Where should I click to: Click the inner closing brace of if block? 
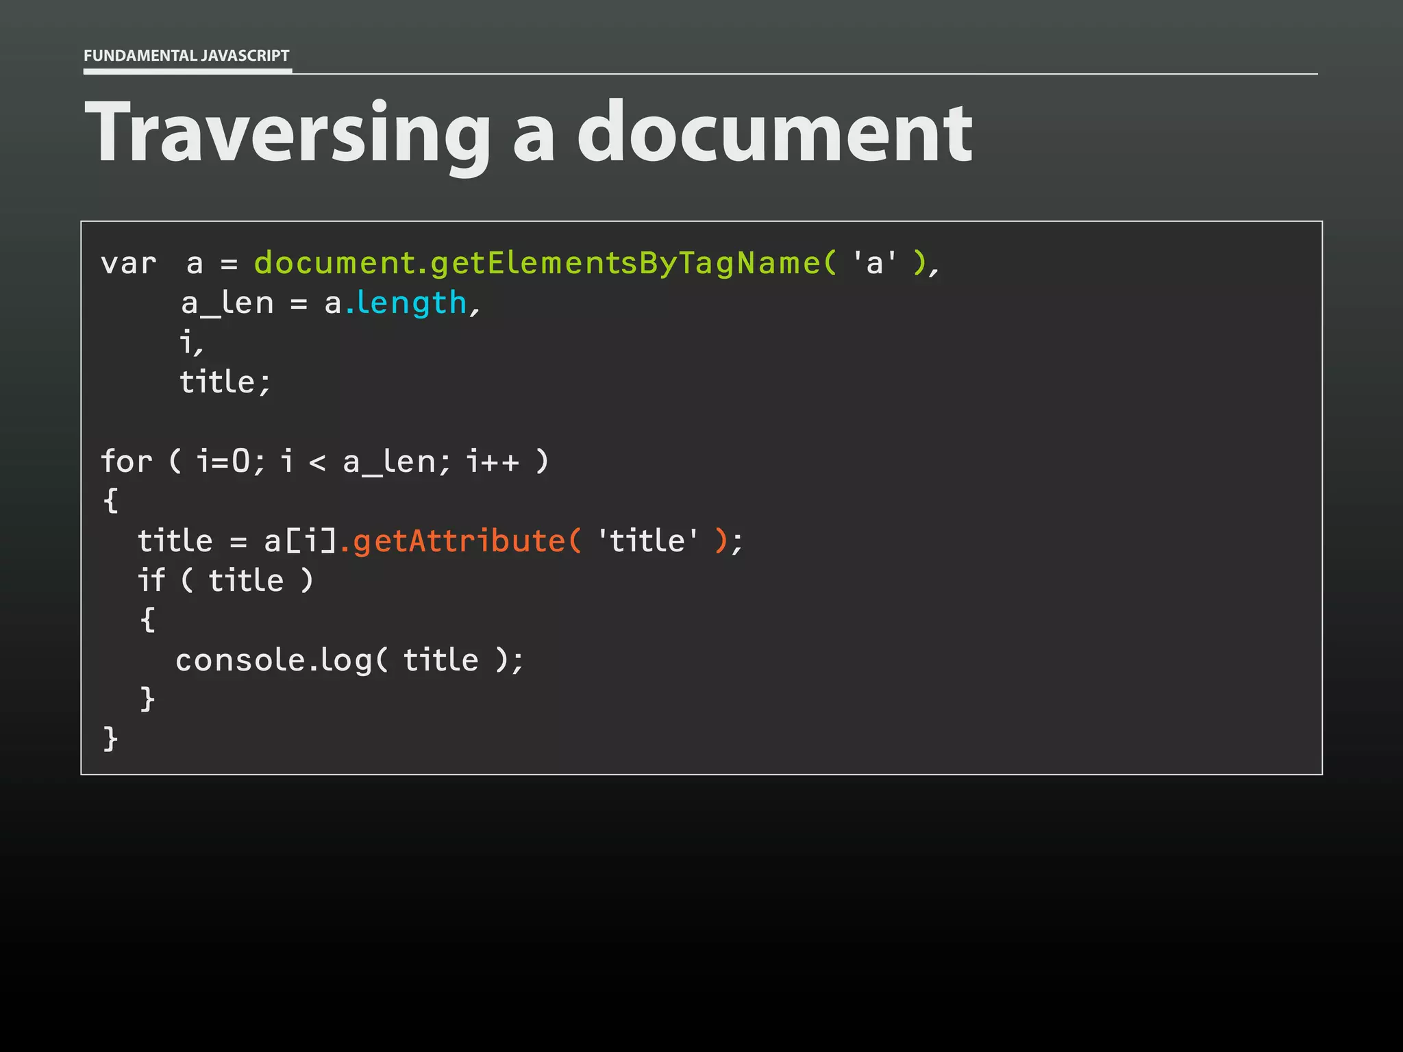coord(147,700)
